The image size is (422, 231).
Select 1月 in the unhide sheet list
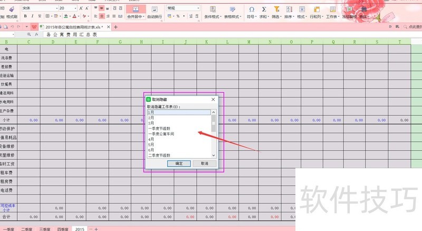(x=179, y=112)
